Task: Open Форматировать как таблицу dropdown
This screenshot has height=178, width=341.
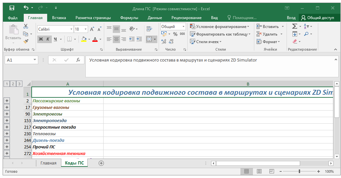Action: (220, 34)
